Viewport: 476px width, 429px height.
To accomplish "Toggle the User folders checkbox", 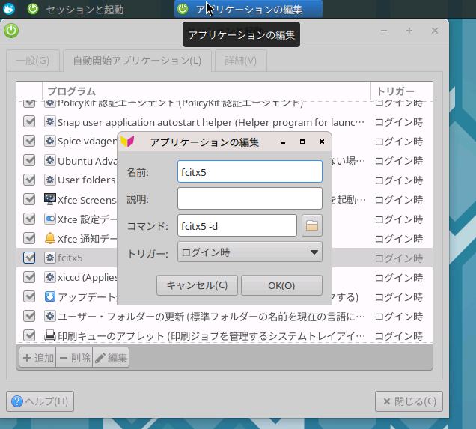I will [x=29, y=180].
